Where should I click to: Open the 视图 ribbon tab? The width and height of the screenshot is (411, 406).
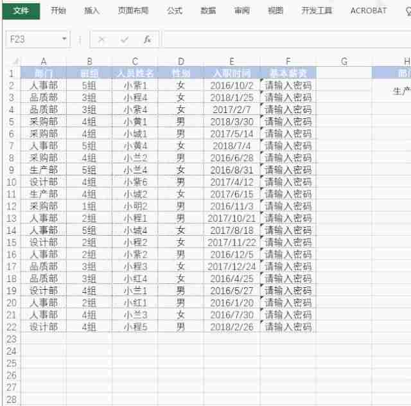(275, 11)
